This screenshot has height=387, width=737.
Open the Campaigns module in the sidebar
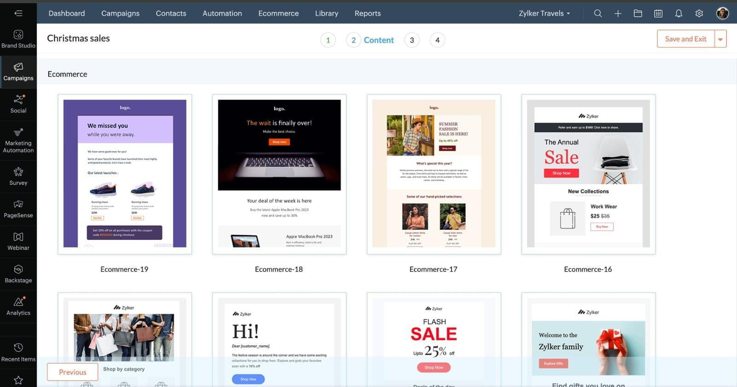pos(18,72)
